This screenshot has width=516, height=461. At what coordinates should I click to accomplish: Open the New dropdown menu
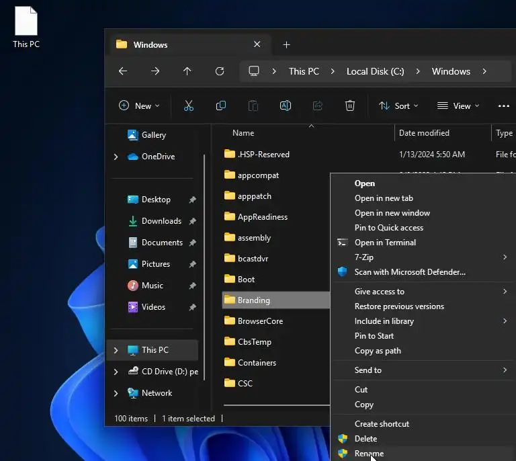(139, 106)
